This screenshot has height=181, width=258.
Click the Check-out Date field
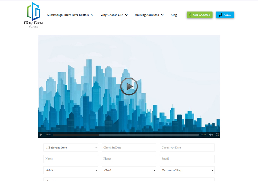click(187, 148)
